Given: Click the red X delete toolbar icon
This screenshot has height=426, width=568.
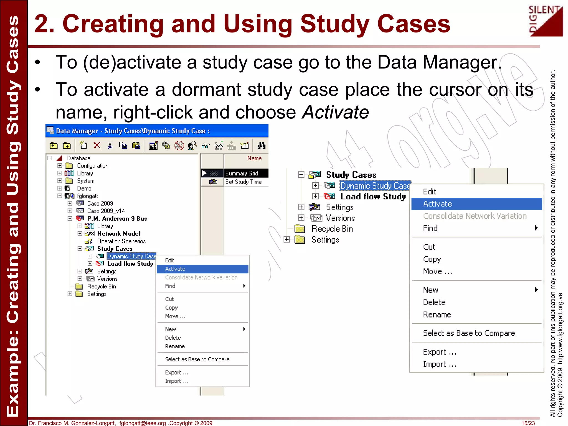Looking at the screenshot, I should tap(97, 145).
